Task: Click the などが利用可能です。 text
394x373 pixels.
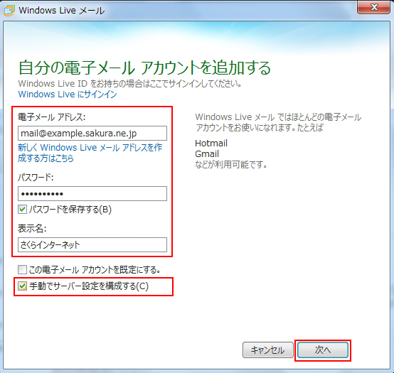Action: (x=231, y=165)
